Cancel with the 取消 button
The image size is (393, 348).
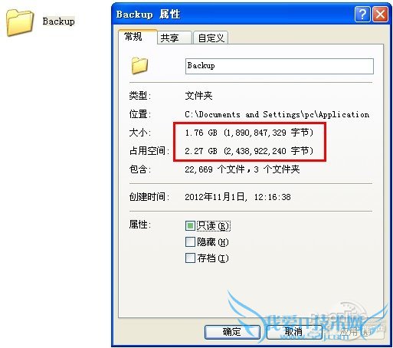tap(293, 332)
